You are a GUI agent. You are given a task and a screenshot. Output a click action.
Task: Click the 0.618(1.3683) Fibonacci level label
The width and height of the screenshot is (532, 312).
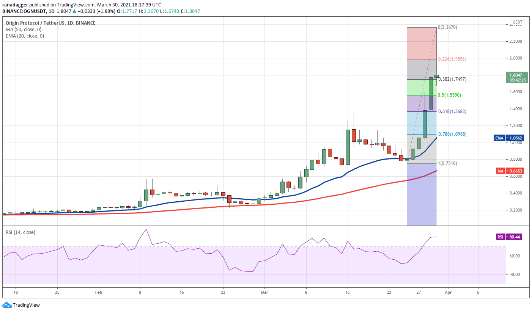point(452,111)
